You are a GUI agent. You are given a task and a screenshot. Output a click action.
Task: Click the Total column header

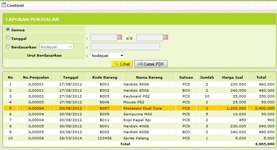[261, 77]
